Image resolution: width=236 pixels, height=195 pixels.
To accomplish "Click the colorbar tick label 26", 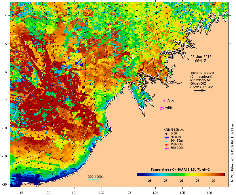I will click(165, 181).
